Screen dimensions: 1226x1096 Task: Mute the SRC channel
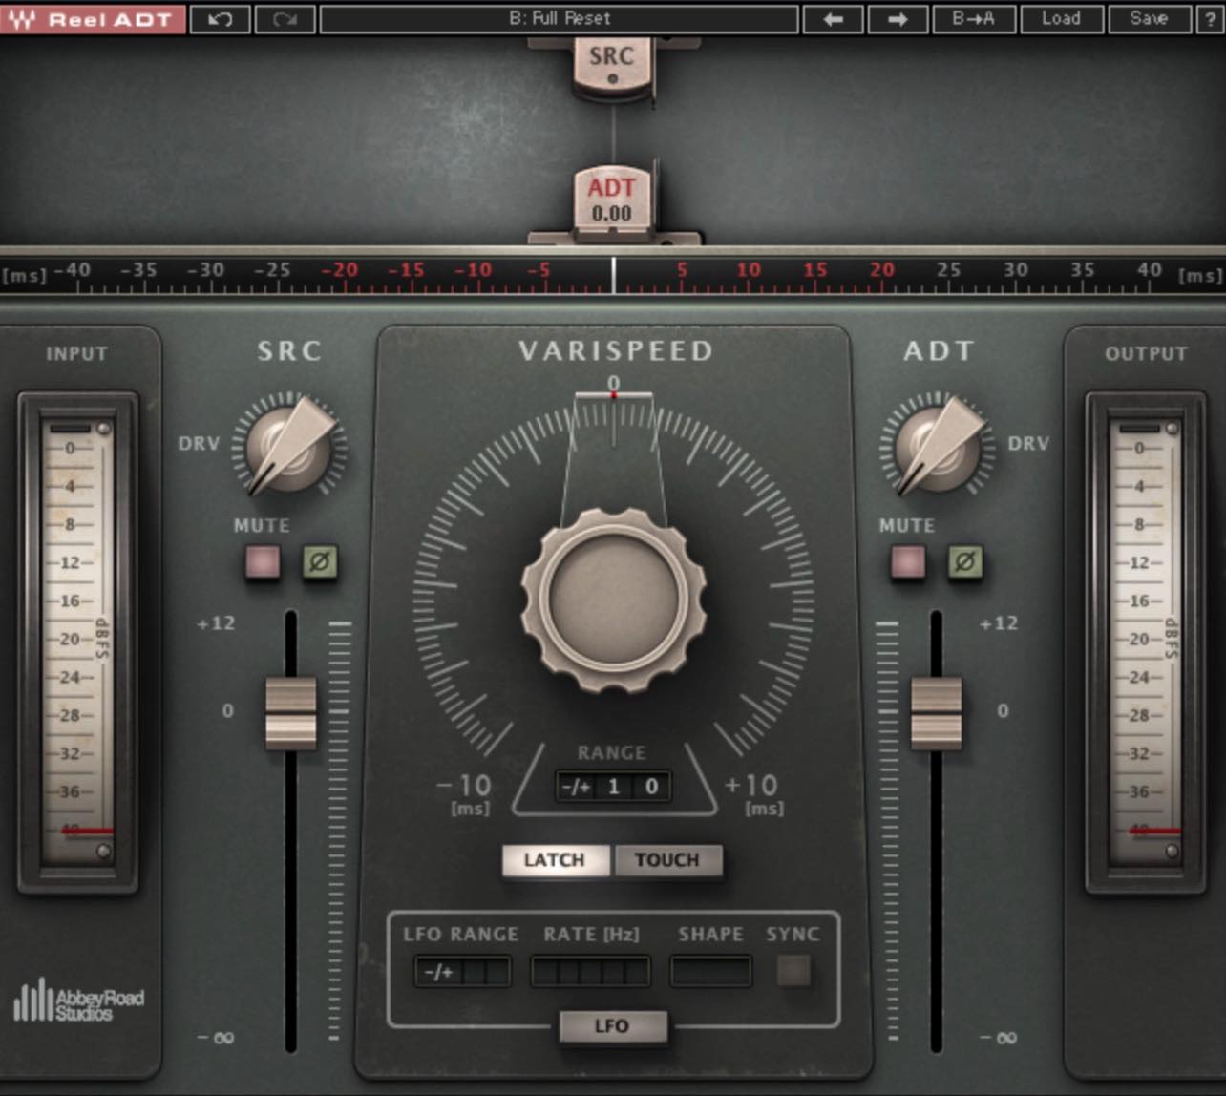pyautogui.click(x=263, y=561)
